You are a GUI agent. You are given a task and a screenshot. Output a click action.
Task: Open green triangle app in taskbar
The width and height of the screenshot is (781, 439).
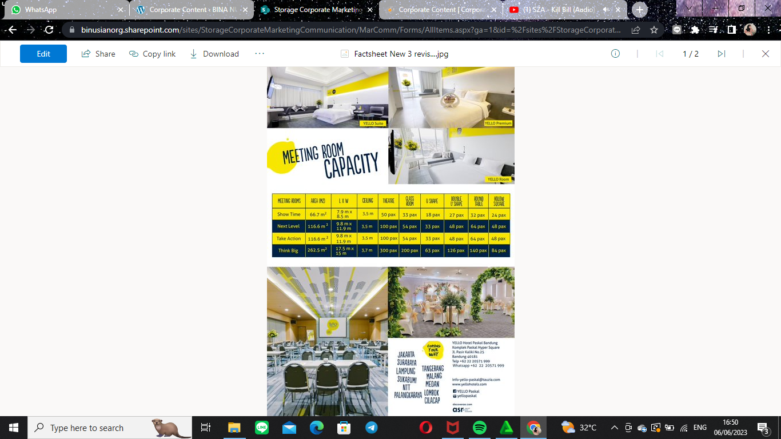pyautogui.click(x=507, y=428)
